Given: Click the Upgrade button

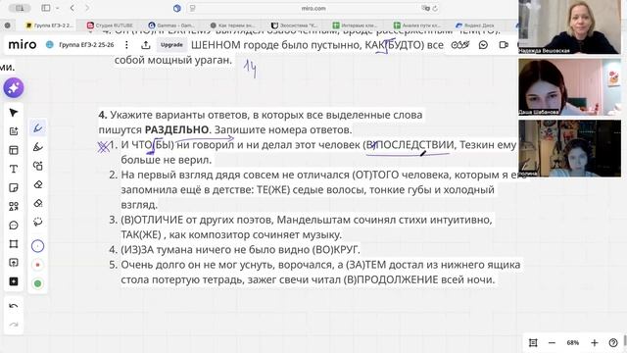Looking at the screenshot, I should (x=171, y=45).
